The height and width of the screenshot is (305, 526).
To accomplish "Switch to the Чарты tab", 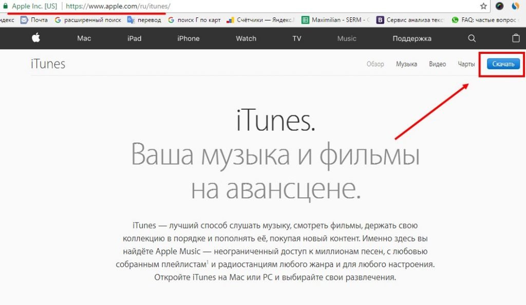I will tap(466, 64).
